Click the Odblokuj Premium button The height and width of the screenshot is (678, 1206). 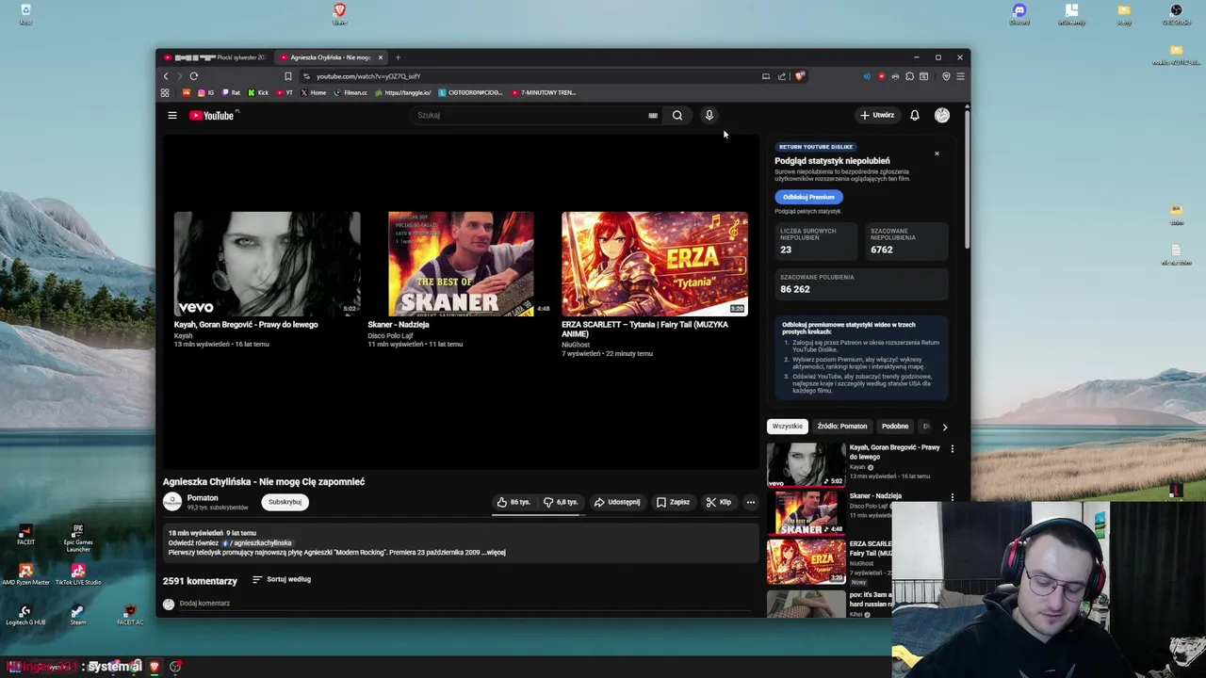(x=808, y=197)
